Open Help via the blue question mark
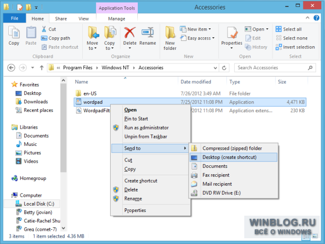This screenshot has height=244, width=325. click(316, 18)
